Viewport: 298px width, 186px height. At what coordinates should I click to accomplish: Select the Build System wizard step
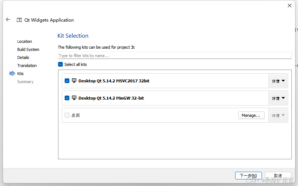click(x=28, y=49)
